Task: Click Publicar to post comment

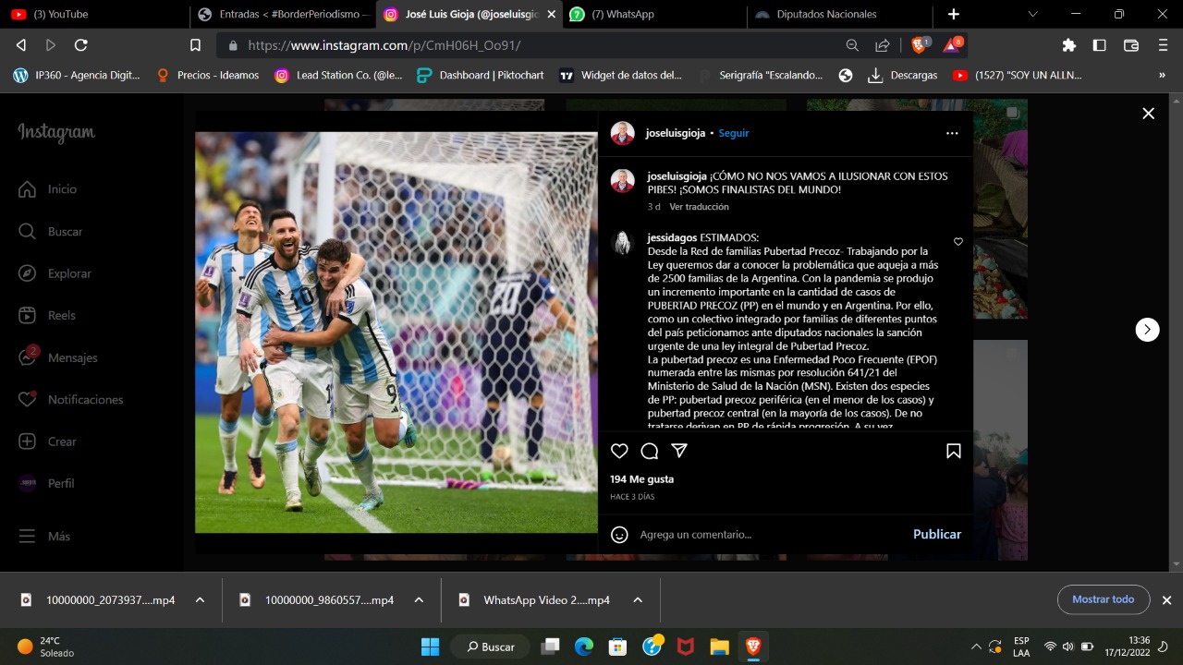Action: (x=936, y=535)
